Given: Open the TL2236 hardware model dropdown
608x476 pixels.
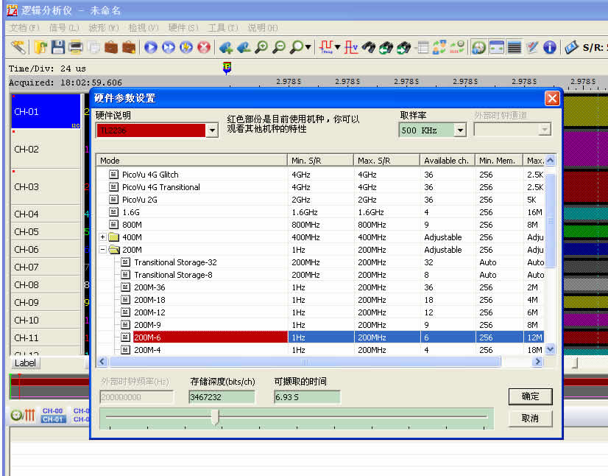Looking at the screenshot, I should (x=212, y=130).
